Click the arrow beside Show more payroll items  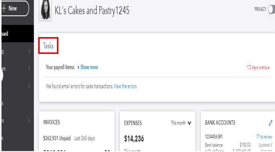pos(78,67)
